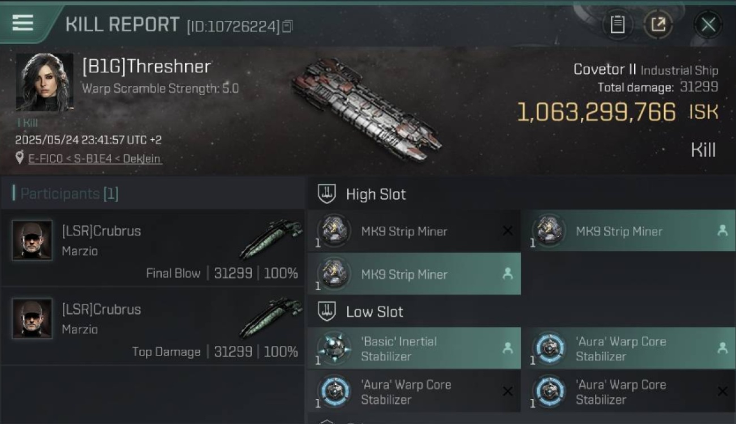Open Crubrus portrait in Final Blow row

point(32,240)
